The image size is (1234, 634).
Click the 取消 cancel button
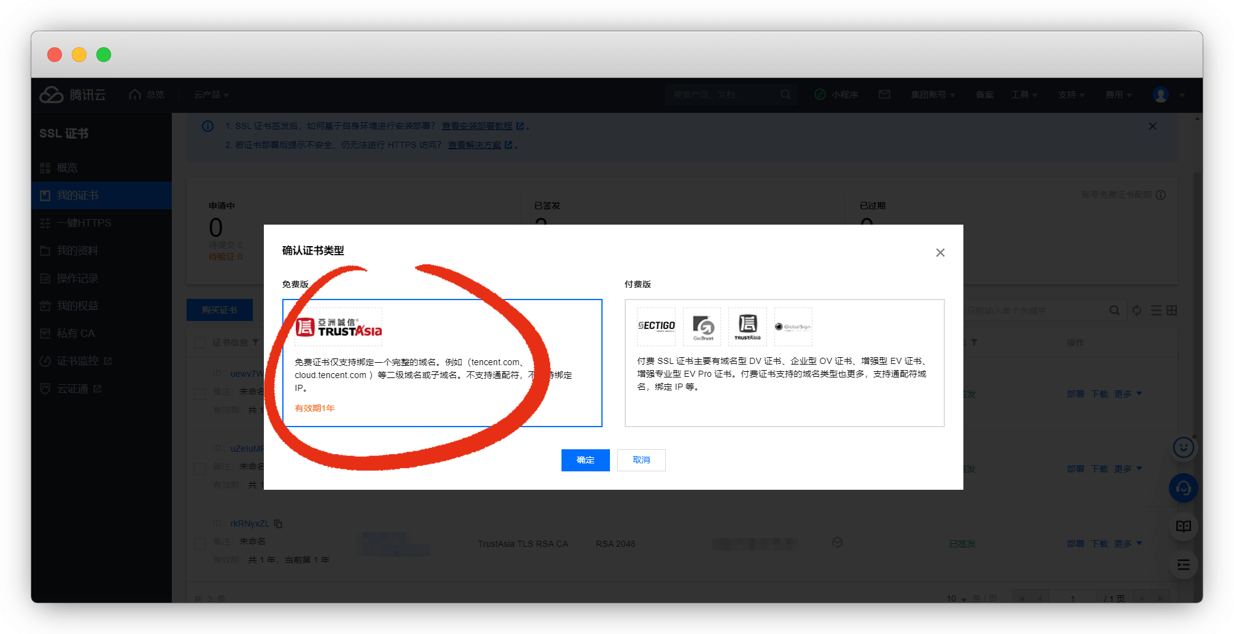(x=641, y=460)
